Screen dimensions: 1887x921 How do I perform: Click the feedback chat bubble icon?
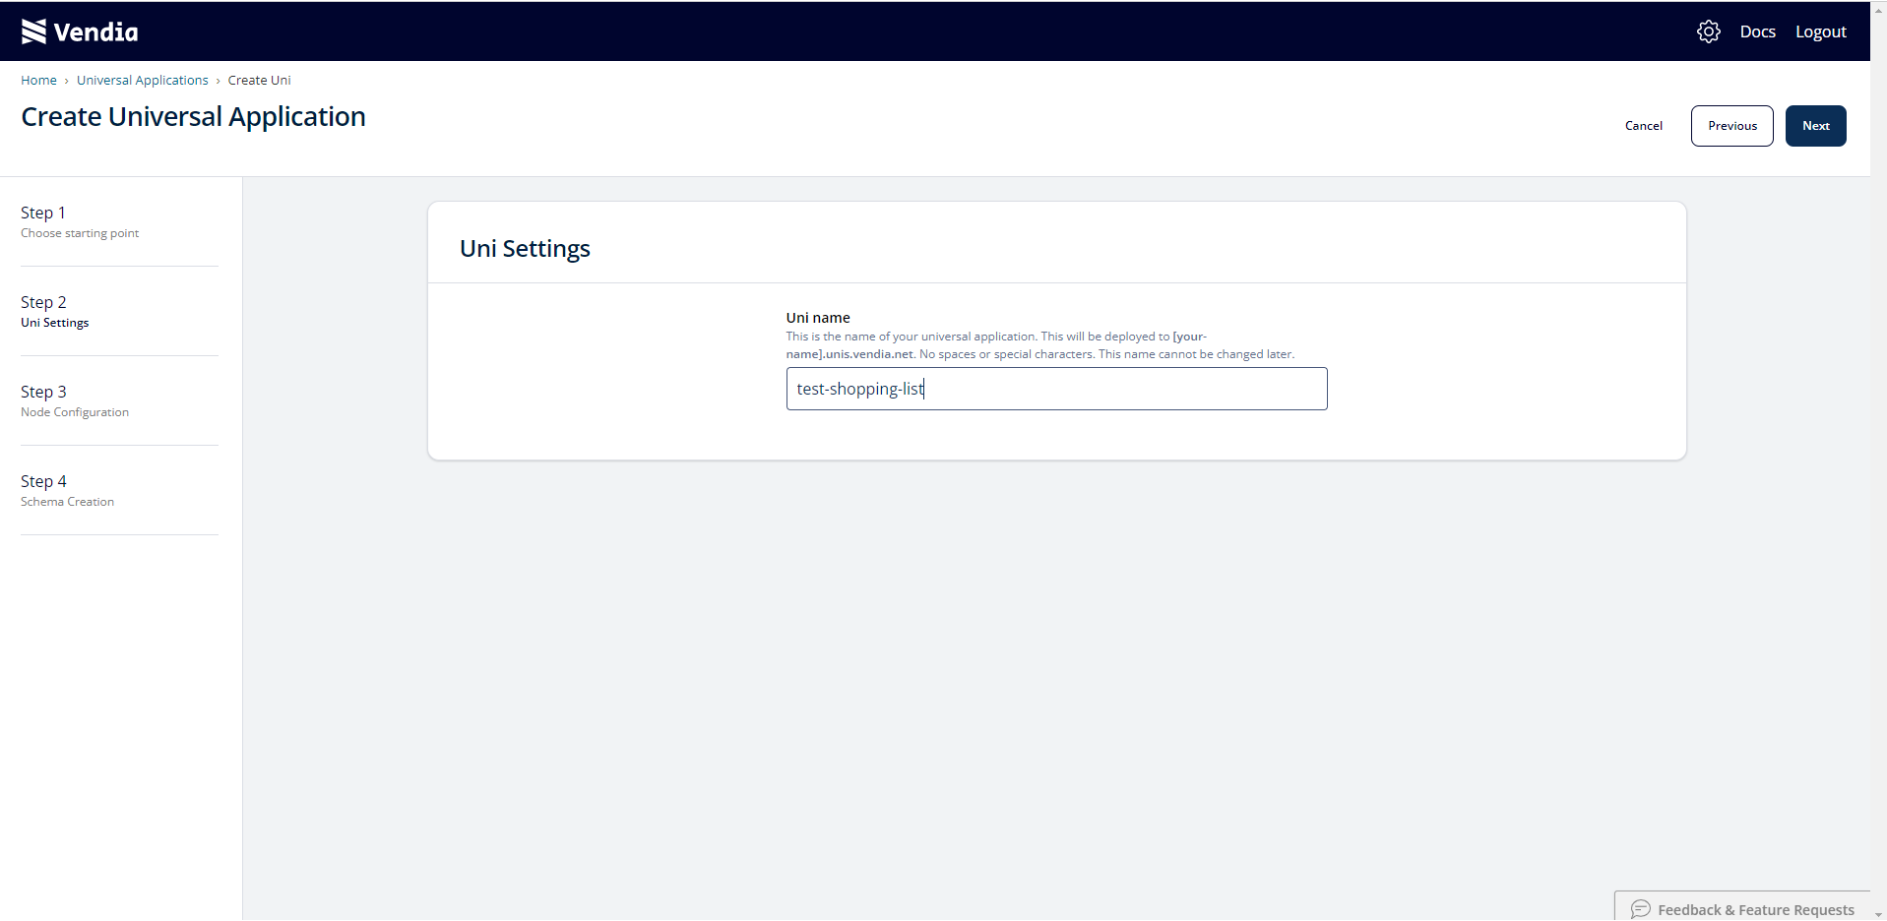[1640, 909]
